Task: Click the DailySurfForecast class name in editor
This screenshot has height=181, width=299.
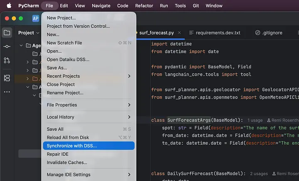Action: click(190, 174)
